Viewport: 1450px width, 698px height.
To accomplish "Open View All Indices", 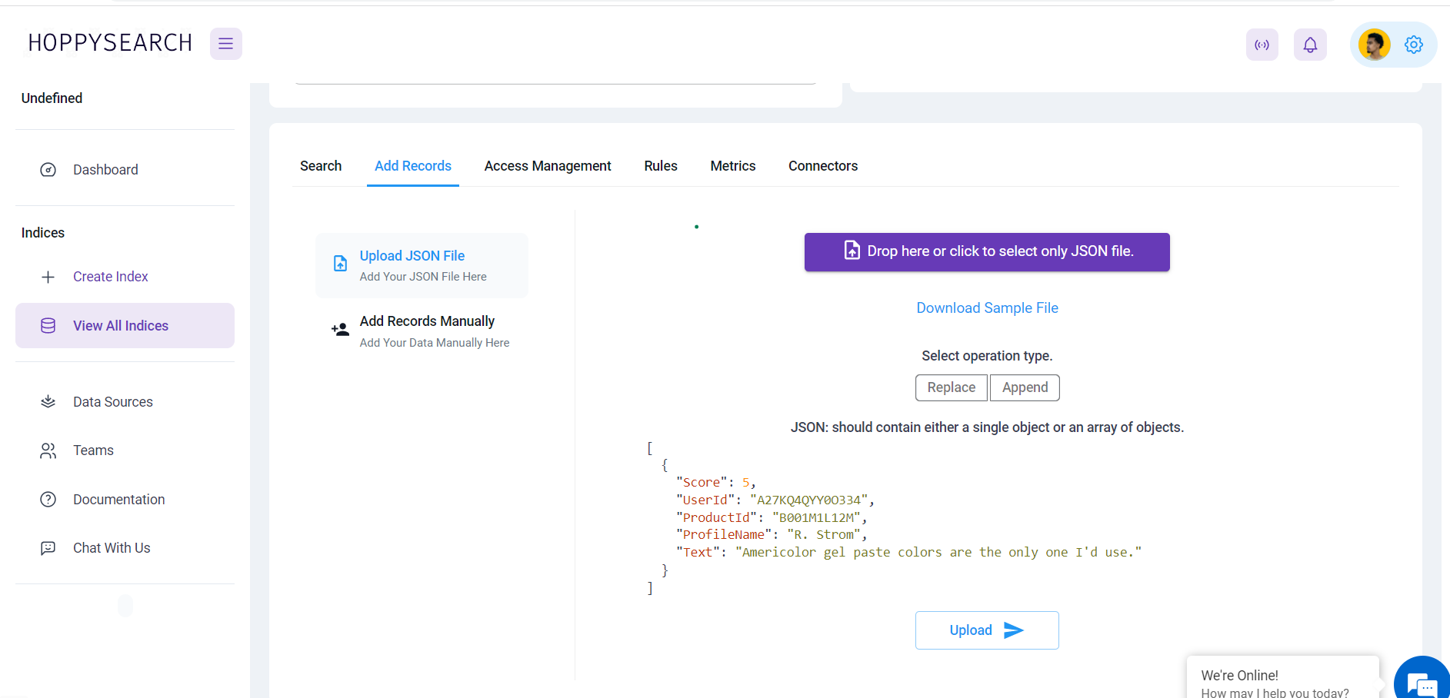I will (x=125, y=326).
